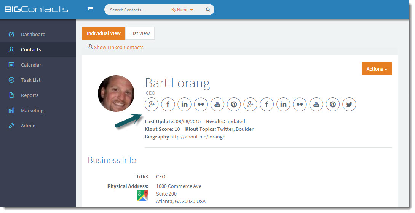Click the magnifier search icon in search bar

[x=208, y=10]
